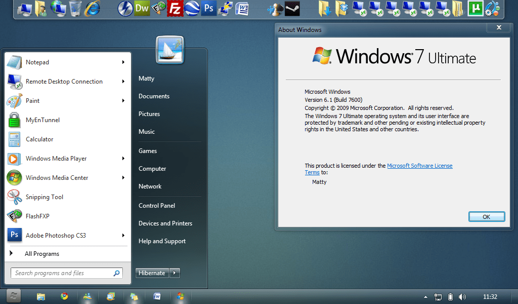This screenshot has height=304, width=518.
Task: Launch Photoshop from the top dock
Action: click(209, 8)
